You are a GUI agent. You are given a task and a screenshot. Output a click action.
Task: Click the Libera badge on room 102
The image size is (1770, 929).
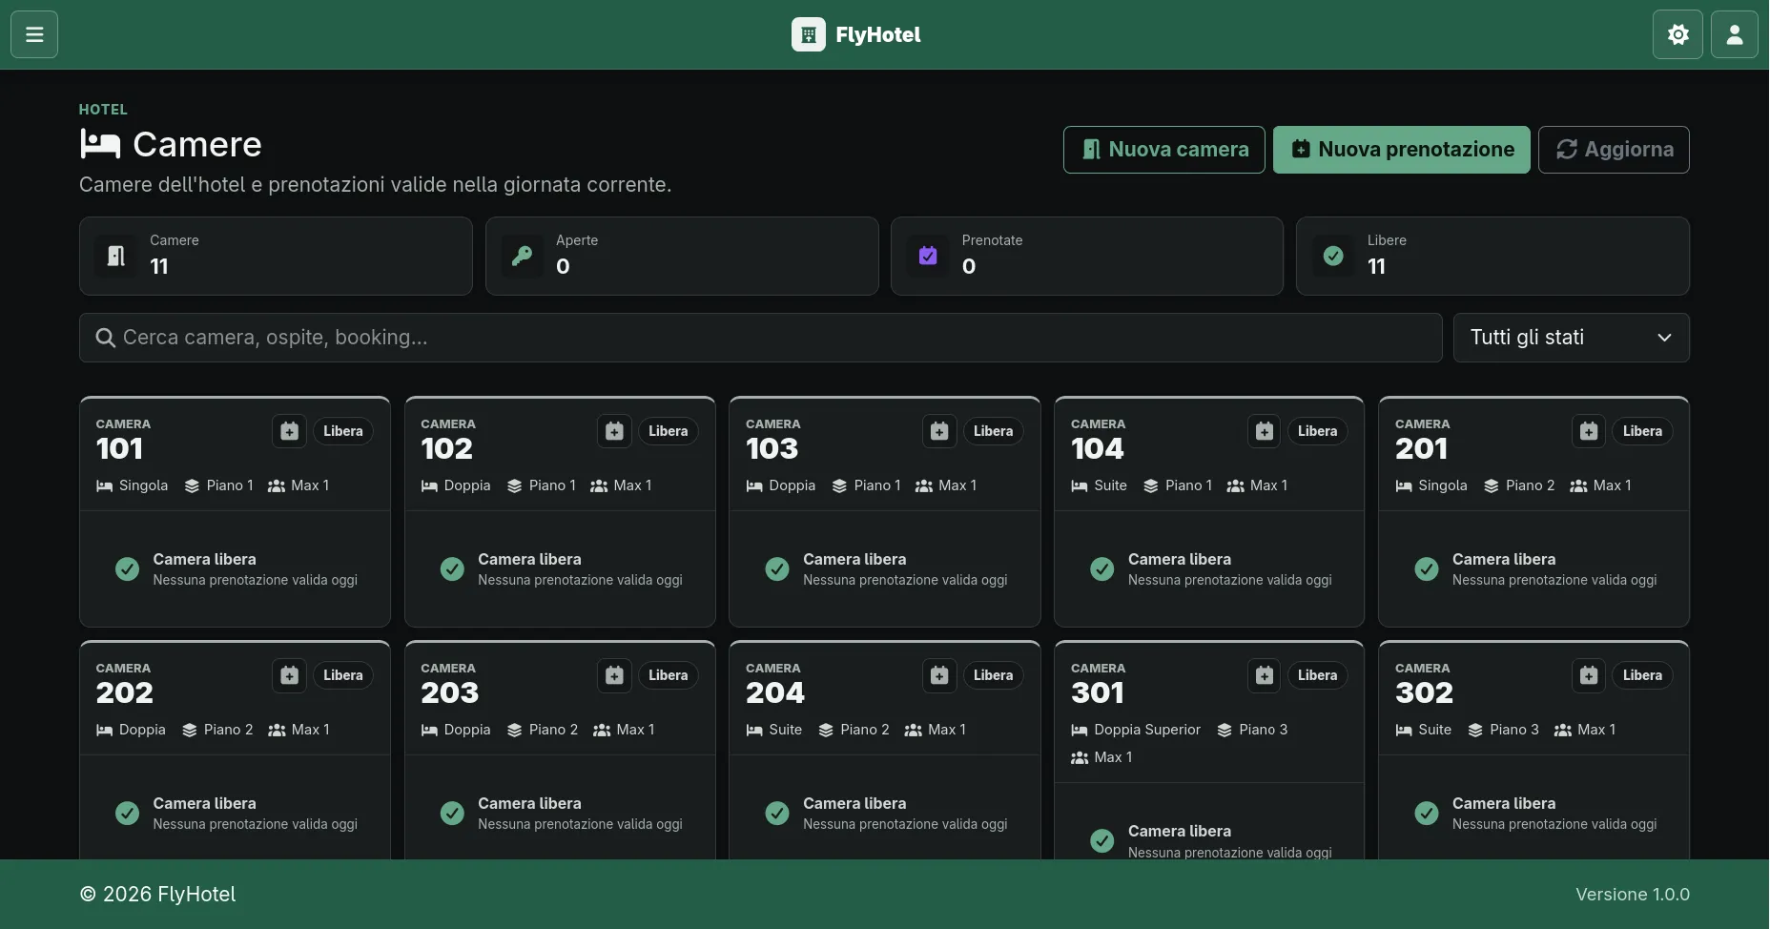coord(668,431)
